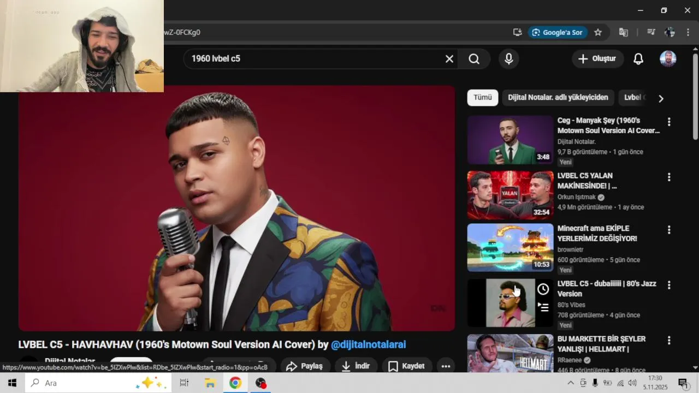
Task: Open Google Translate icon in toolbar
Action: (623, 32)
